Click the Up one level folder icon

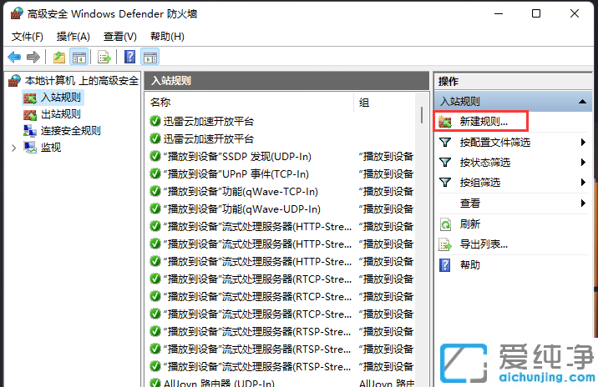click(x=59, y=58)
